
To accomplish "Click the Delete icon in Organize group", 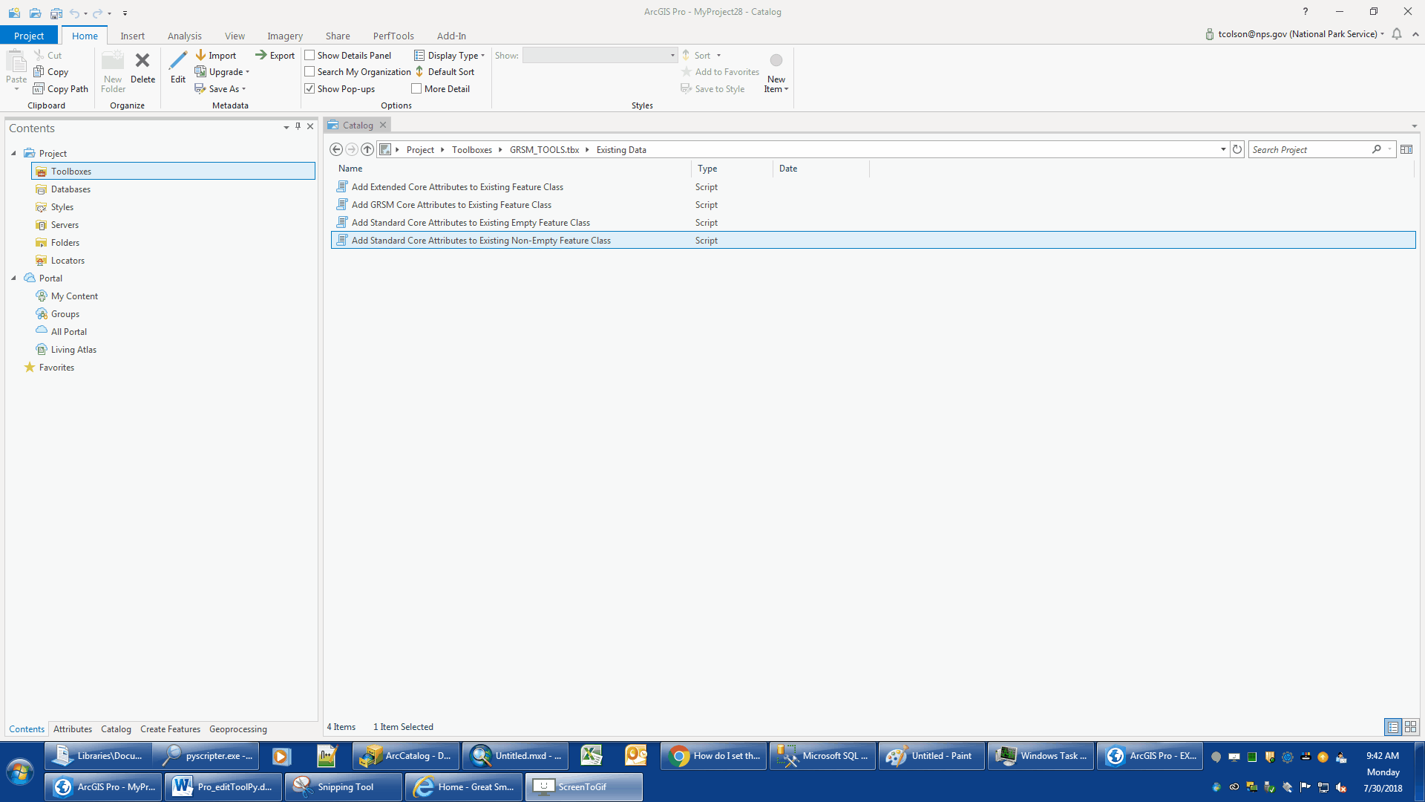I will point(142,61).
